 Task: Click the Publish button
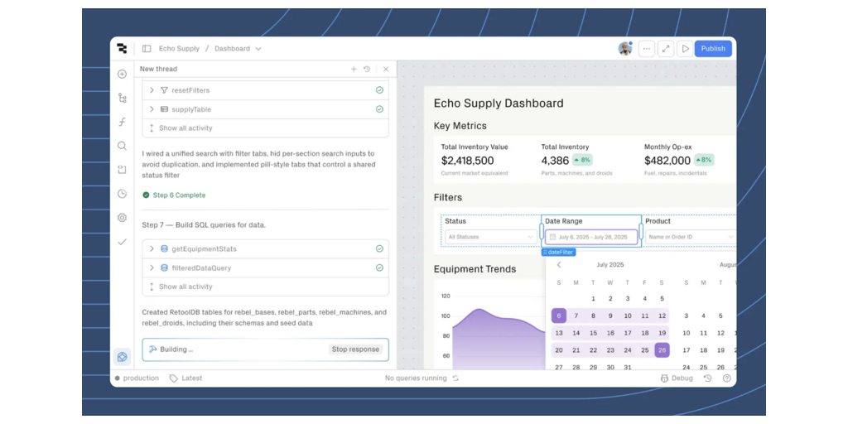coord(713,49)
